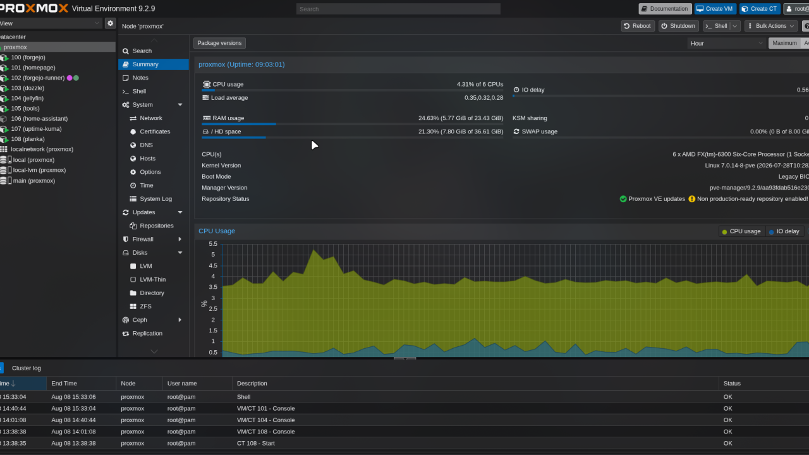Collapse the Updates menu group arrow
Screen dimensions: 809x455
[x=180, y=212]
